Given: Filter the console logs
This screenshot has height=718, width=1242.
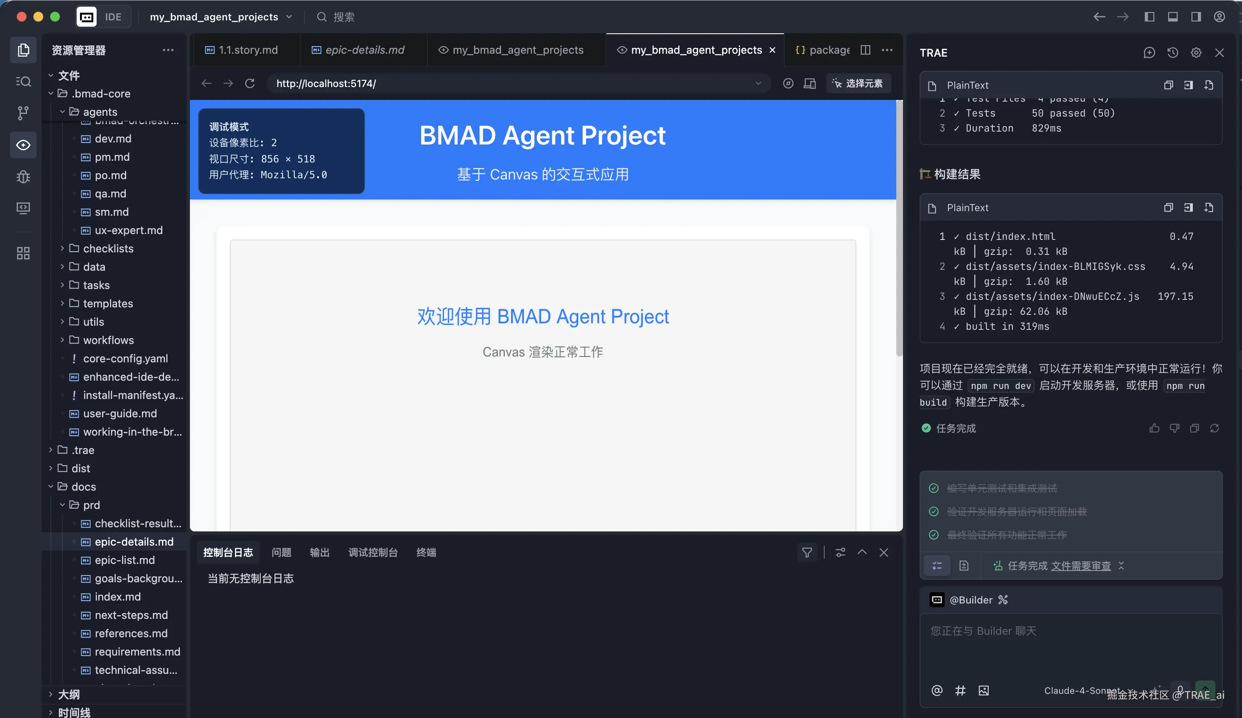Looking at the screenshot, I should (807, 552).
